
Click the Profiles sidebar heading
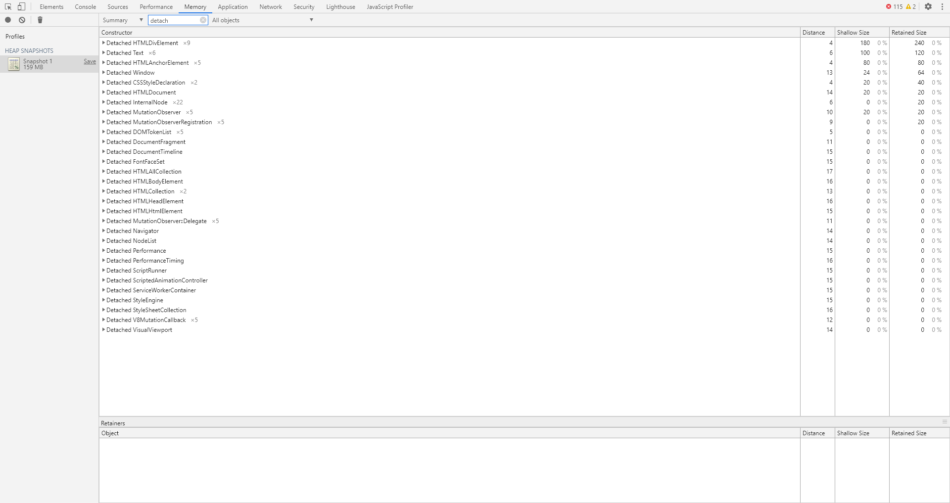click(15, 37)
